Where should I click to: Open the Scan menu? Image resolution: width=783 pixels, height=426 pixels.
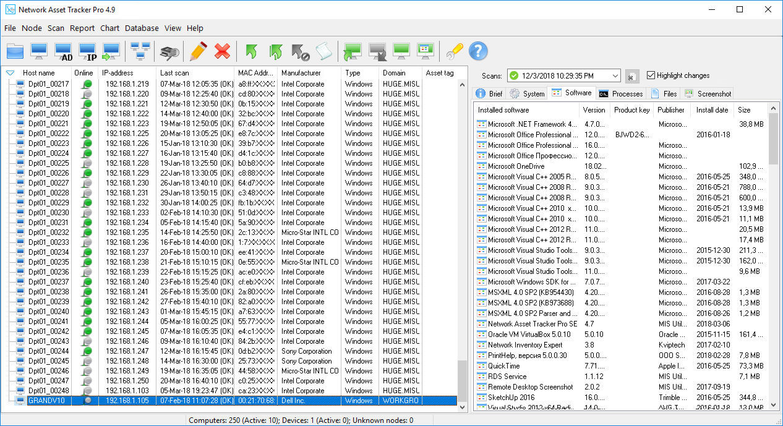[56, 28]
